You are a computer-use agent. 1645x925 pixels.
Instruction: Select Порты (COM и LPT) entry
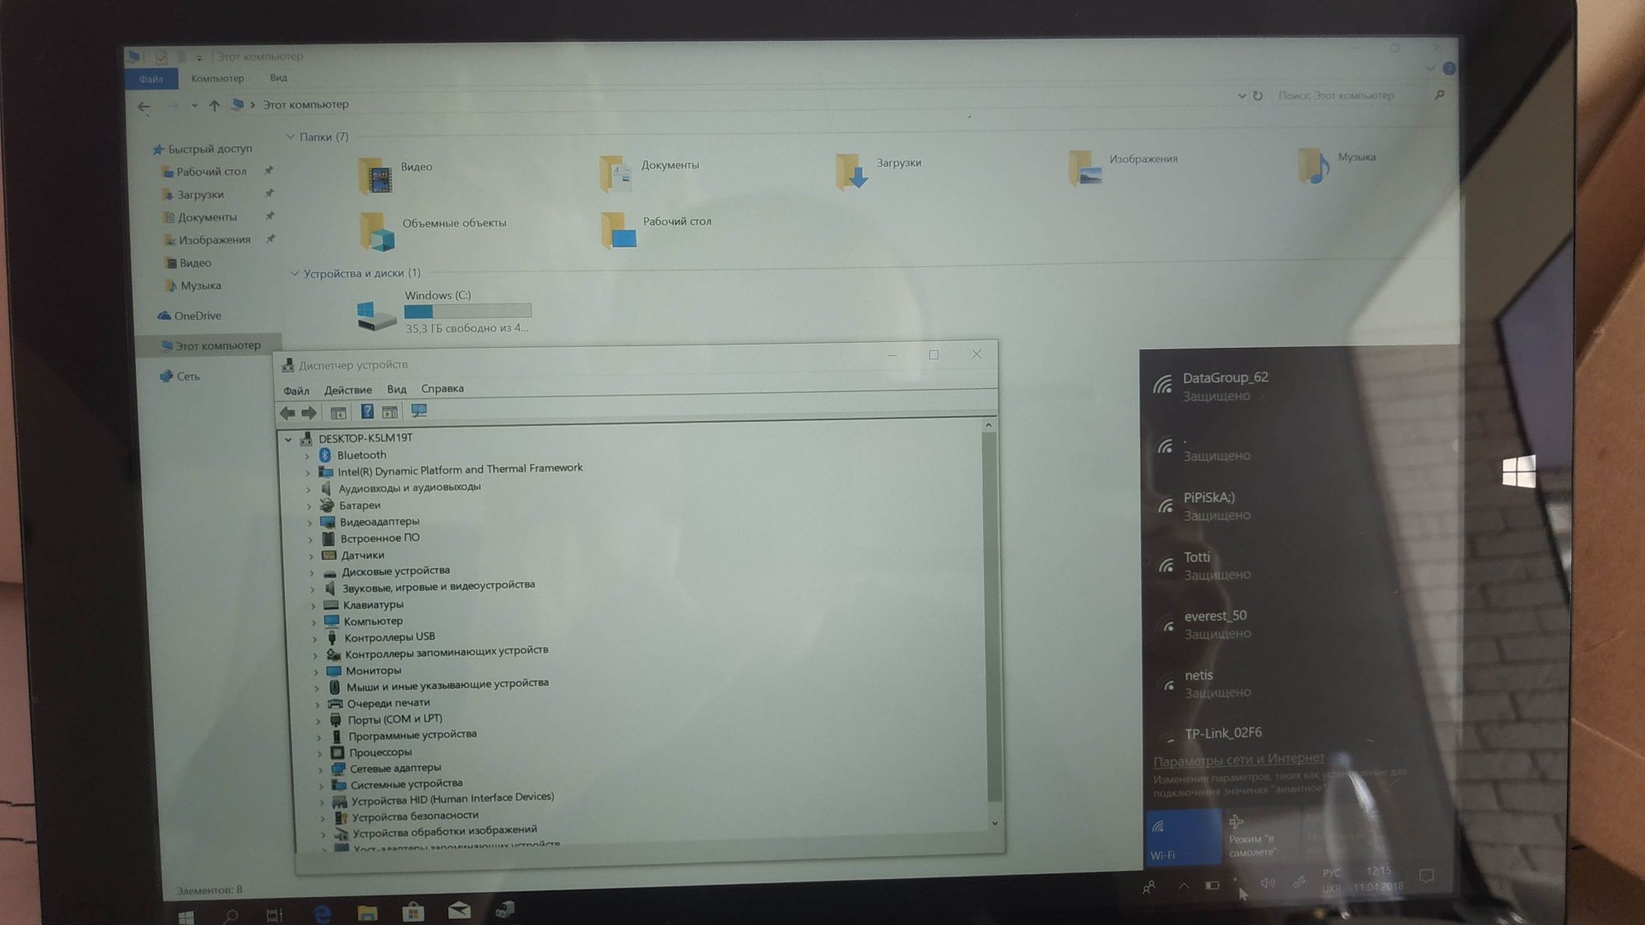pyautogui.click(x=395, y=719)
